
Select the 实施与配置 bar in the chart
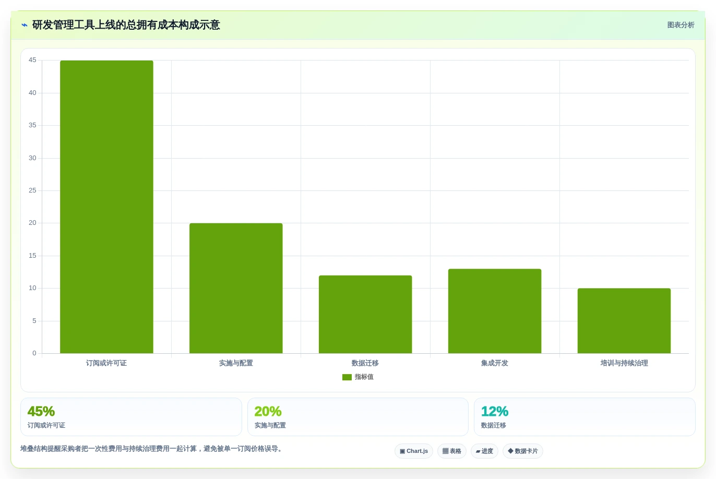click(x=236, y=288)
